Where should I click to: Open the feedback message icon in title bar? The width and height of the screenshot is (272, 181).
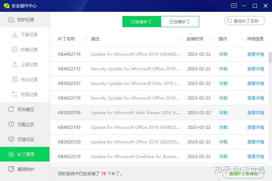[x=234, y=6]
